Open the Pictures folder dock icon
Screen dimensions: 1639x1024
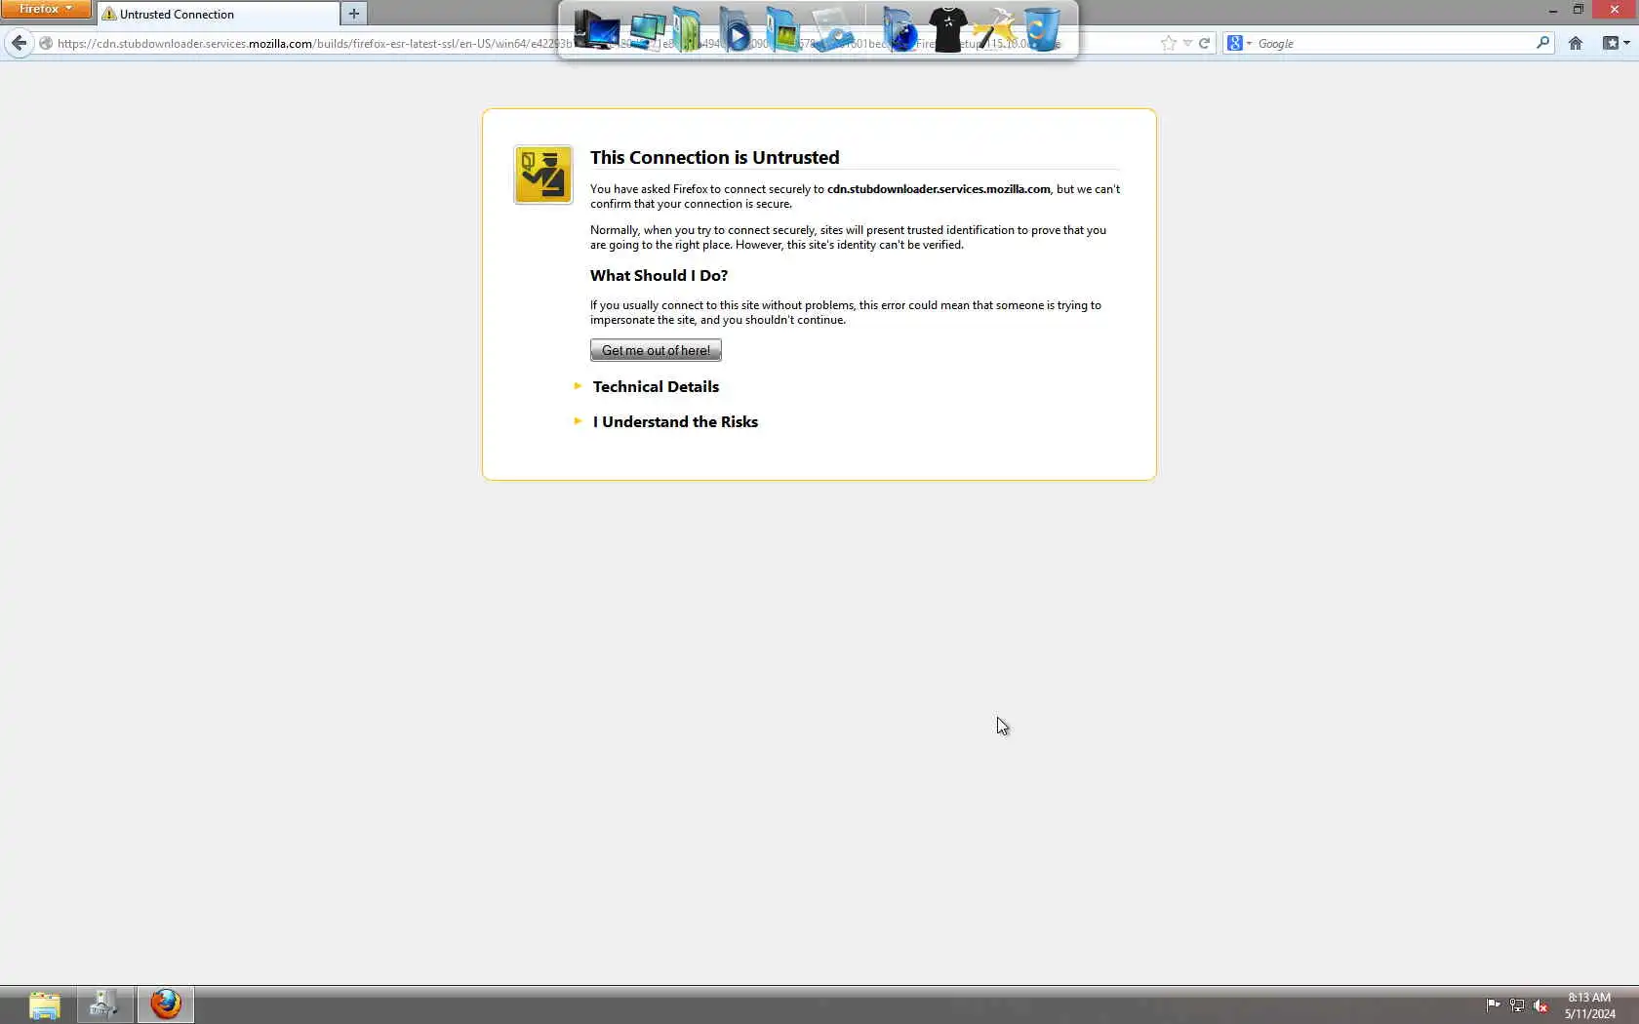(783, 30)
